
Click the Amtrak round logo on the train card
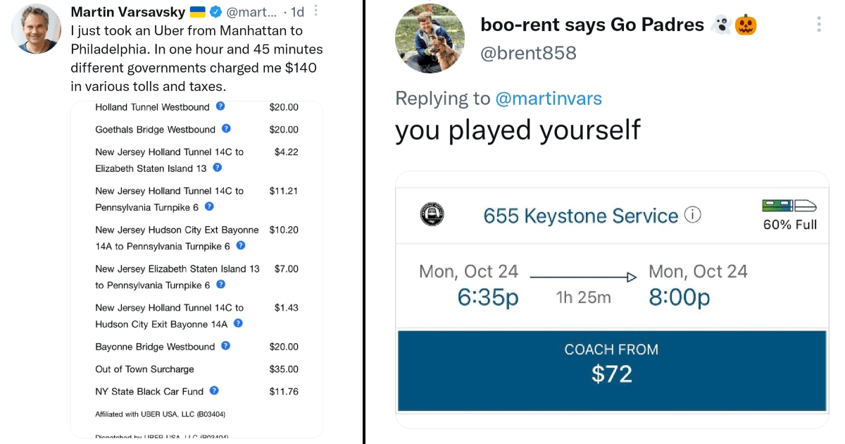pyautogui.click(x=431, y=214)
